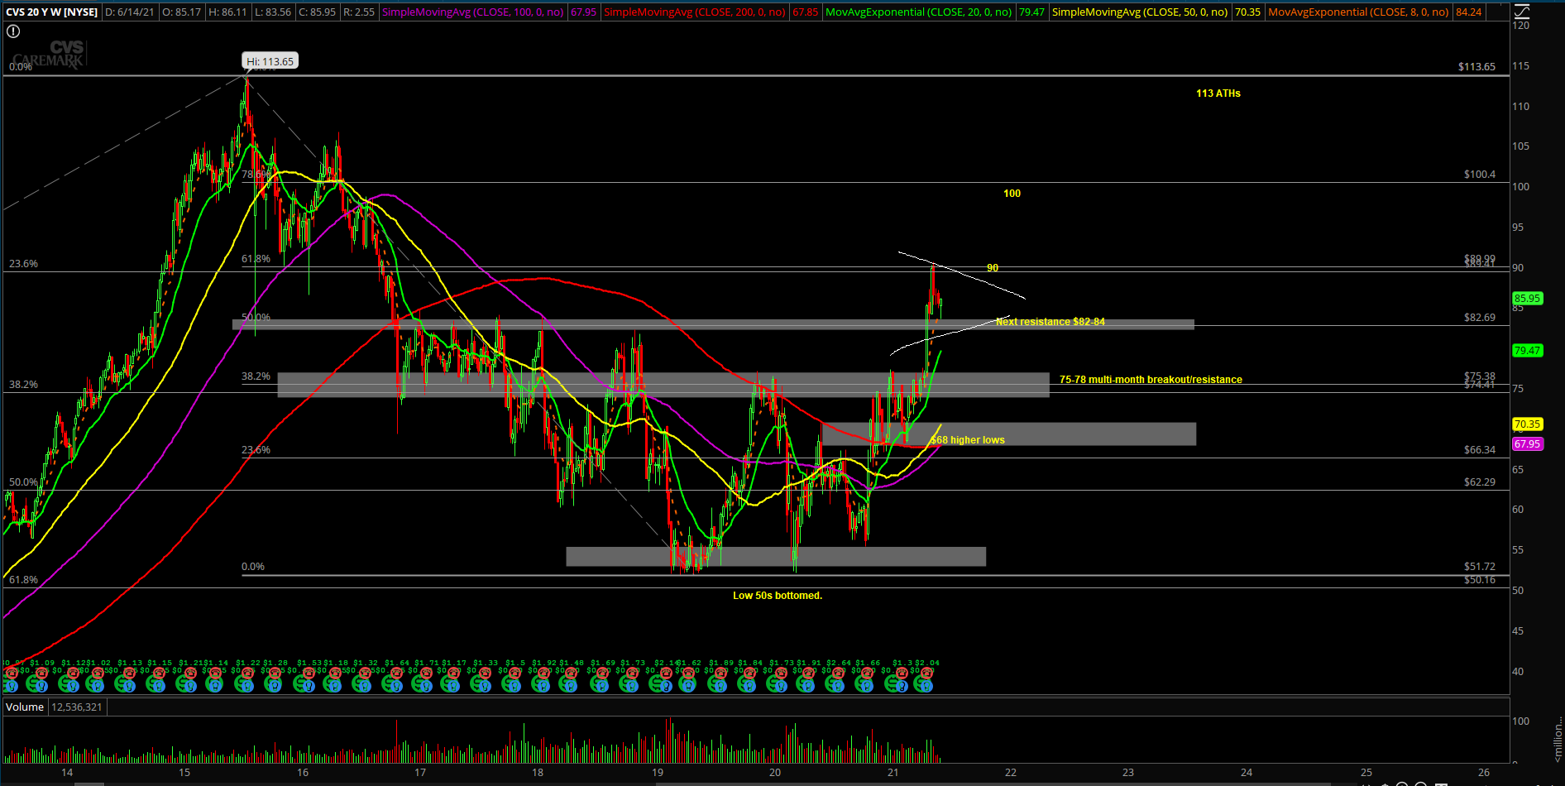Image resolution: width=1565 pixels, height=786 pixels.
Task: Click the 12,536,321 volume readout
Action: [x=78, y=707]
